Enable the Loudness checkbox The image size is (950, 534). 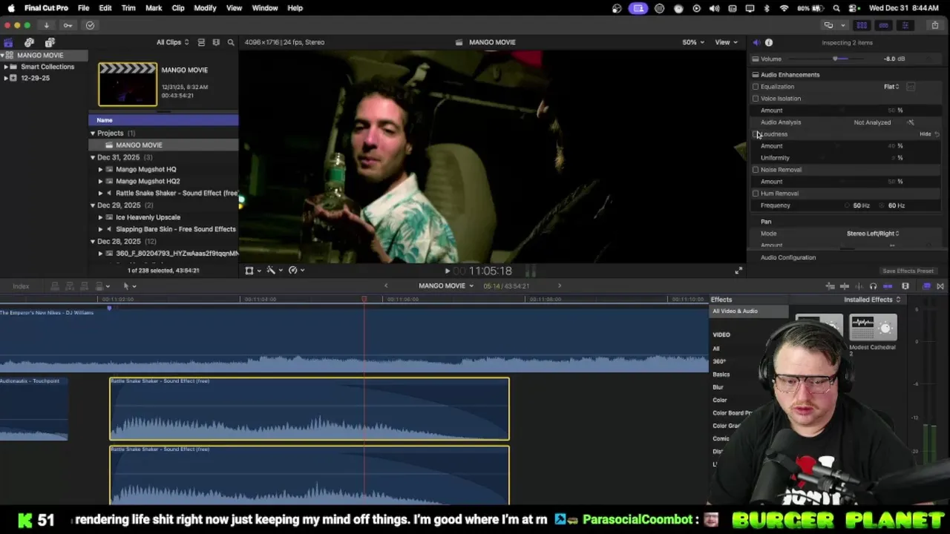pyautogui.click(x=756, y=134)
